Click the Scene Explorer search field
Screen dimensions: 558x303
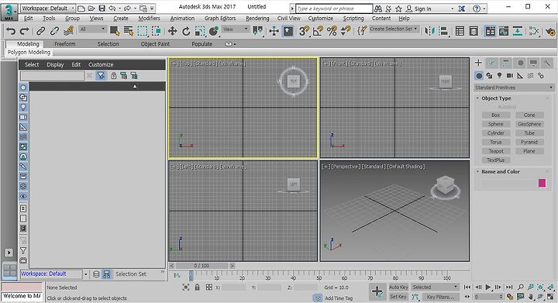(x=53, y=75)
